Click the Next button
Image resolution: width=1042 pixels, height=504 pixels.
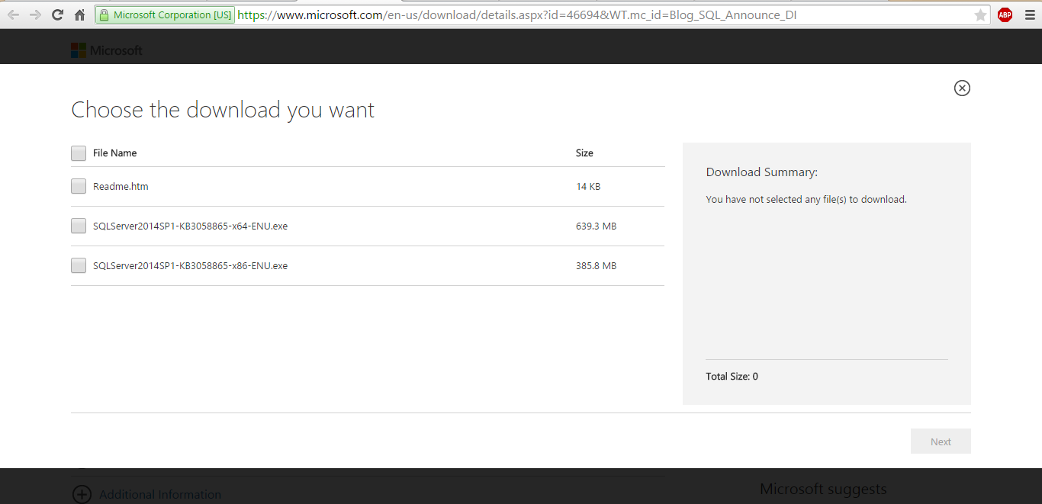941,441
